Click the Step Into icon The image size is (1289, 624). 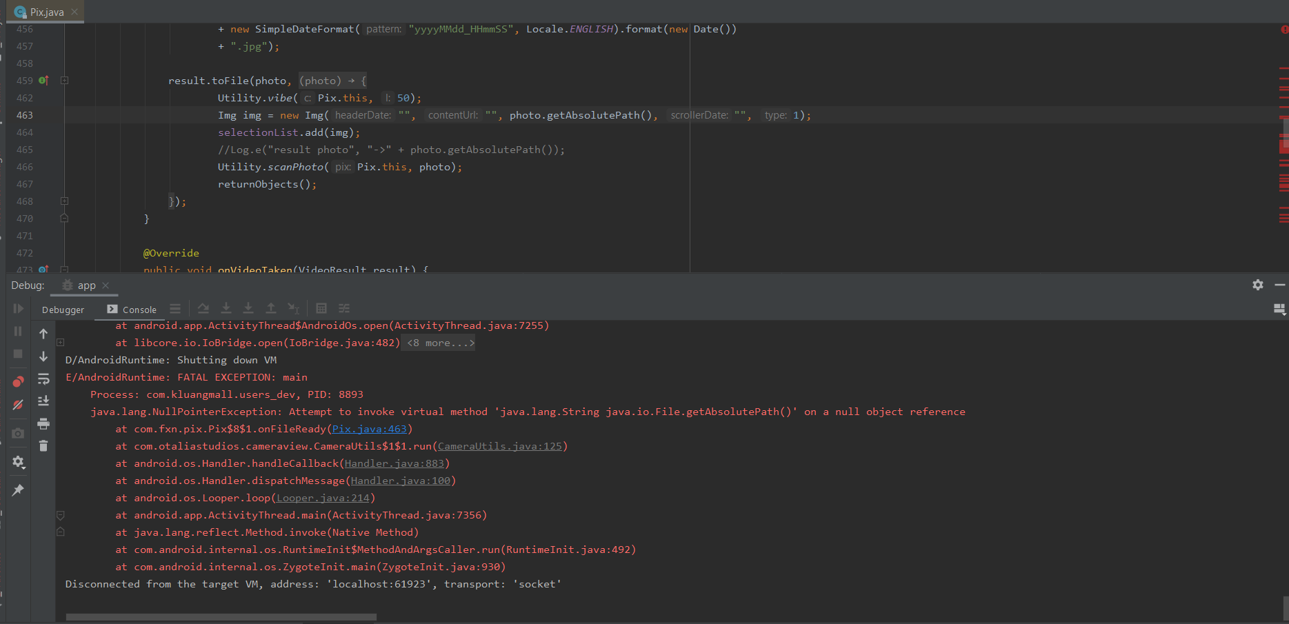(226, 309)
